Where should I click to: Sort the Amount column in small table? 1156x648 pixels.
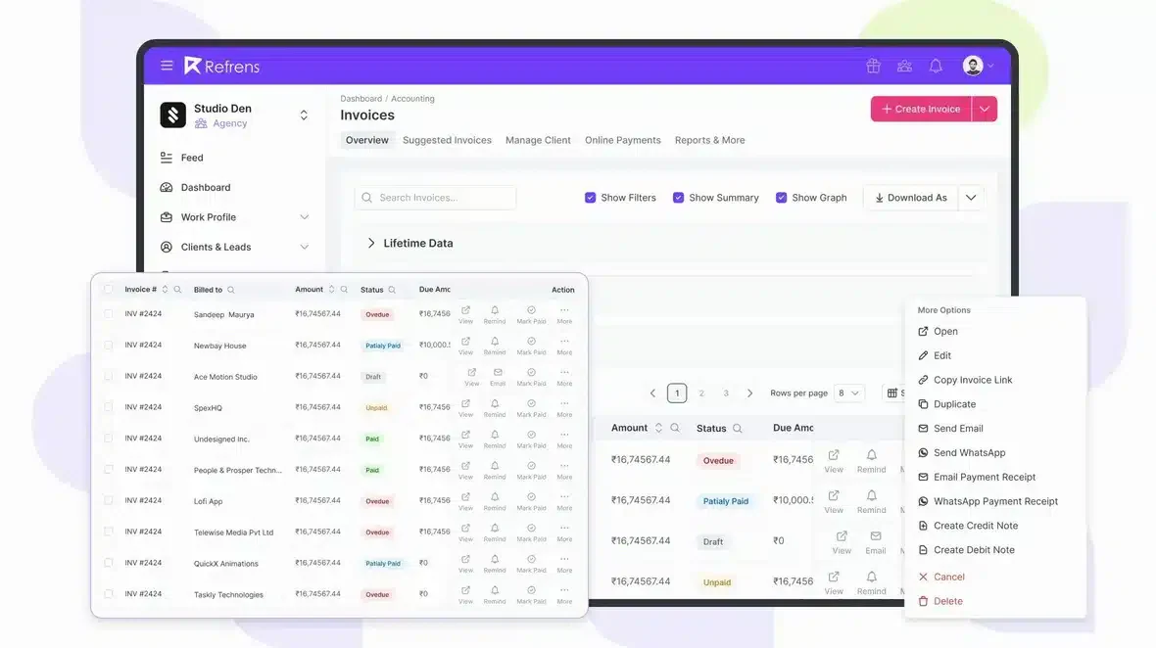click(x=332, y=290)
